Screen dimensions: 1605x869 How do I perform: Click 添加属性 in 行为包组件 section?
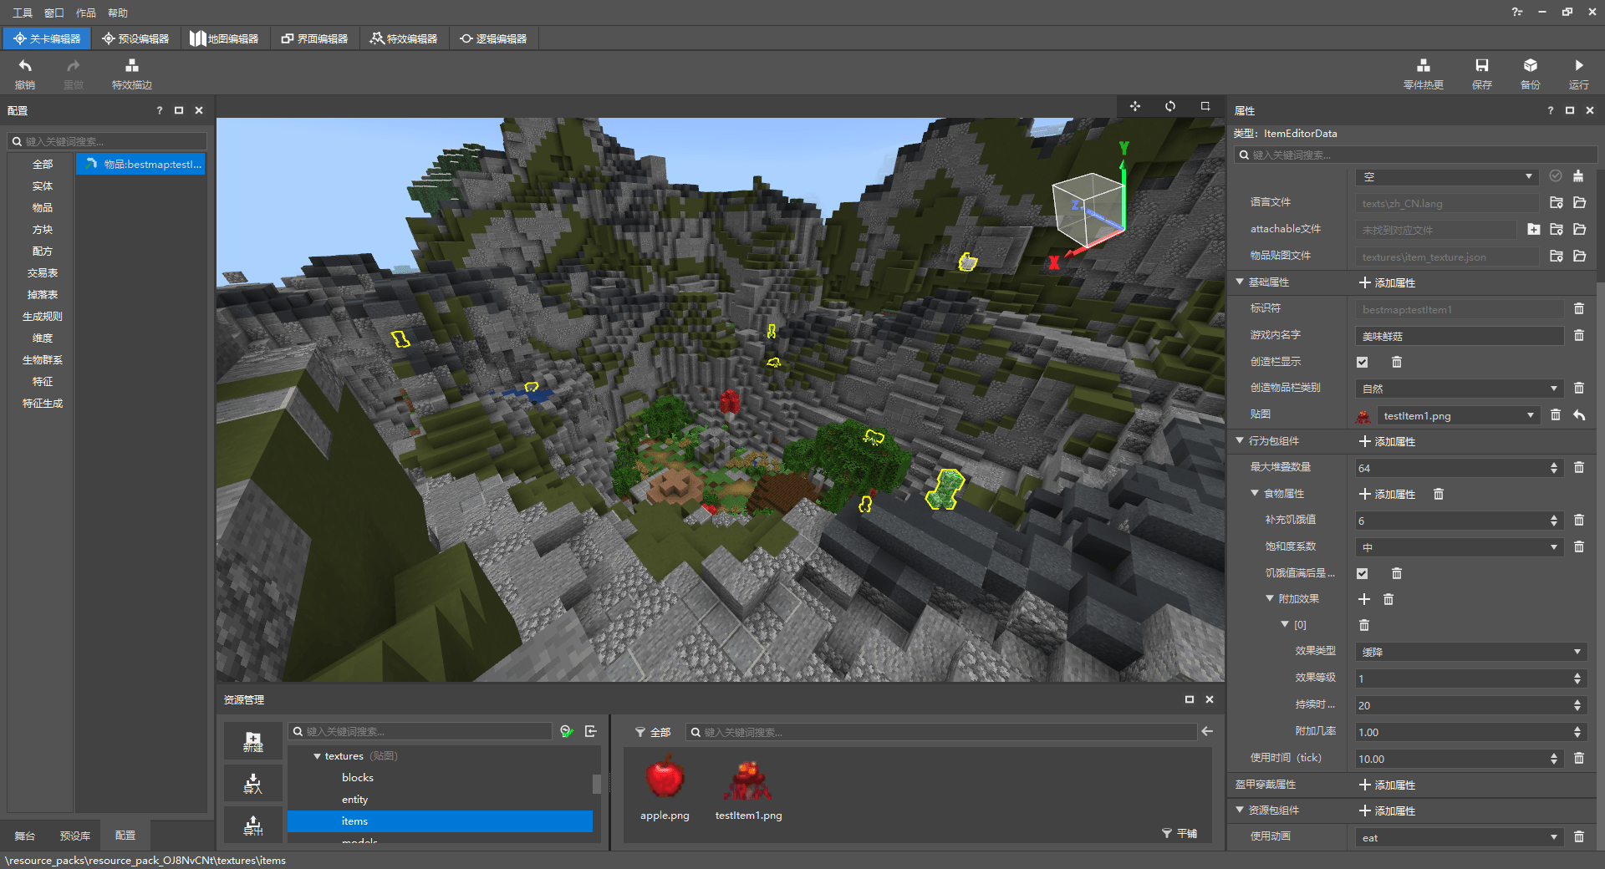coord(1388,442)
